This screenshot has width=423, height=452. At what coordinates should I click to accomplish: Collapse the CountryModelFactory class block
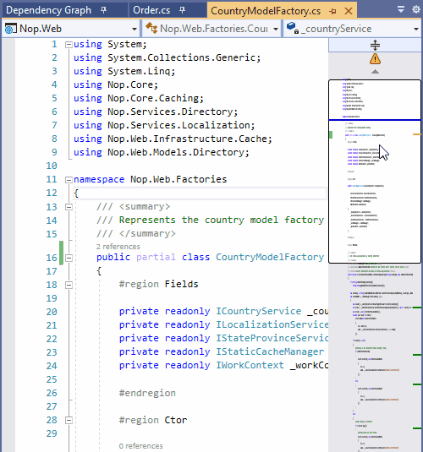(x=69, y=258)
